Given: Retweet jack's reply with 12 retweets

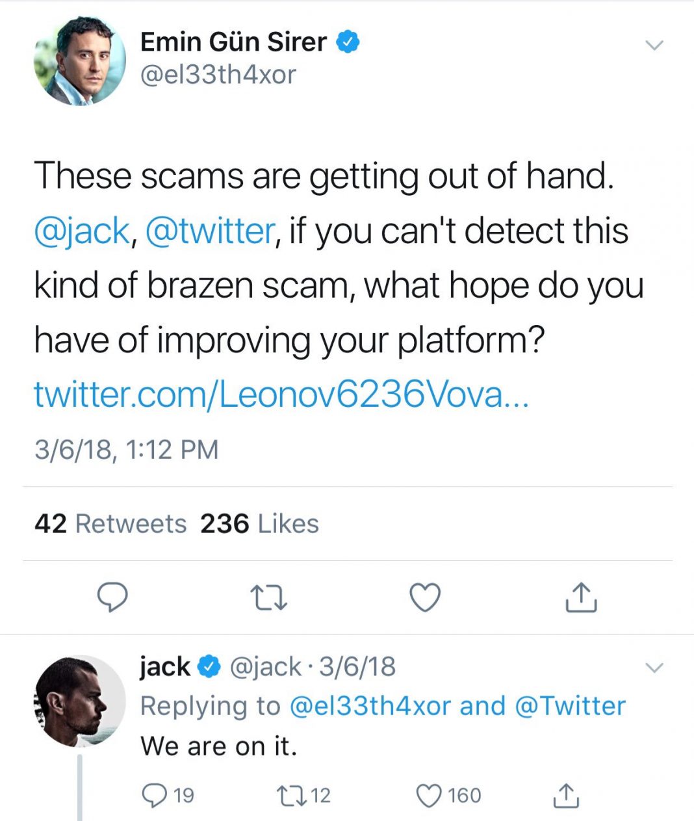Looking at the screenshot, I should tap(303, 795).
